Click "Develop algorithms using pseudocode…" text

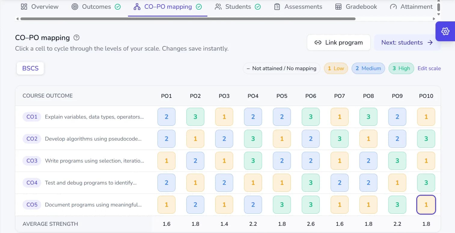93,139
